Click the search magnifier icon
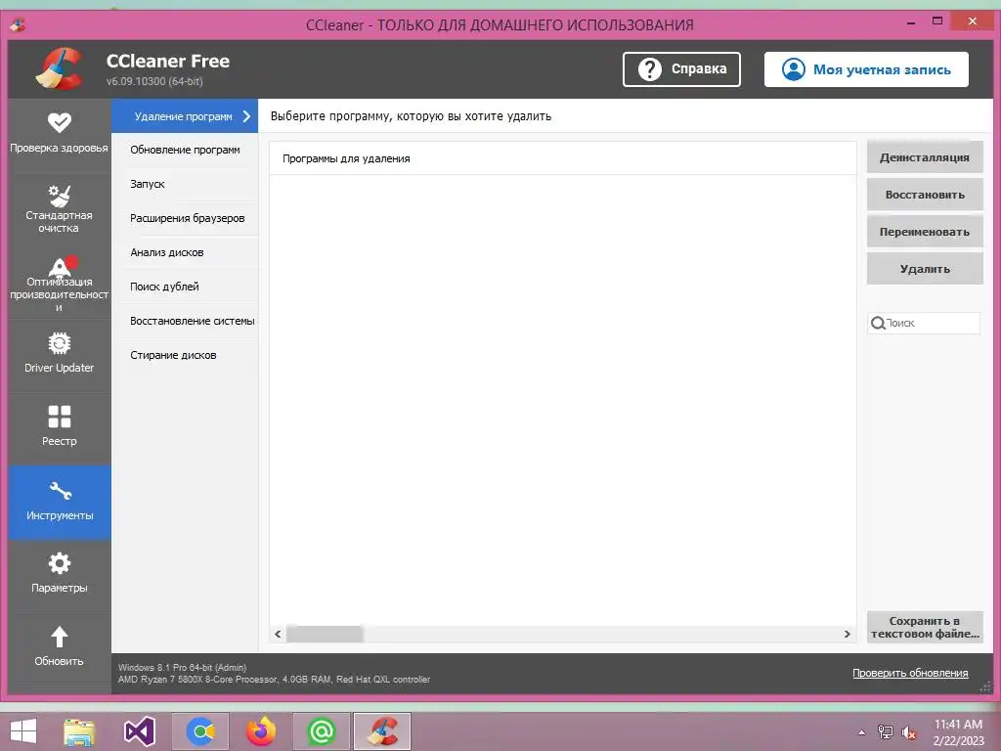Viewport: 1001px width, 751px height. pos(878,323)
